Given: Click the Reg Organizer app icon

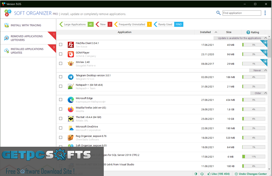Looking at the screenshot, I should [x=71, y=137].
